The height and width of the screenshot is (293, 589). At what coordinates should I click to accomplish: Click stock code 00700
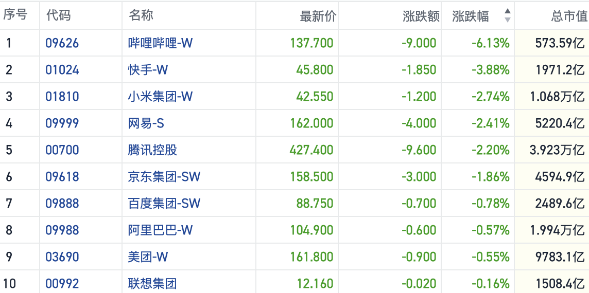point(62,150)
